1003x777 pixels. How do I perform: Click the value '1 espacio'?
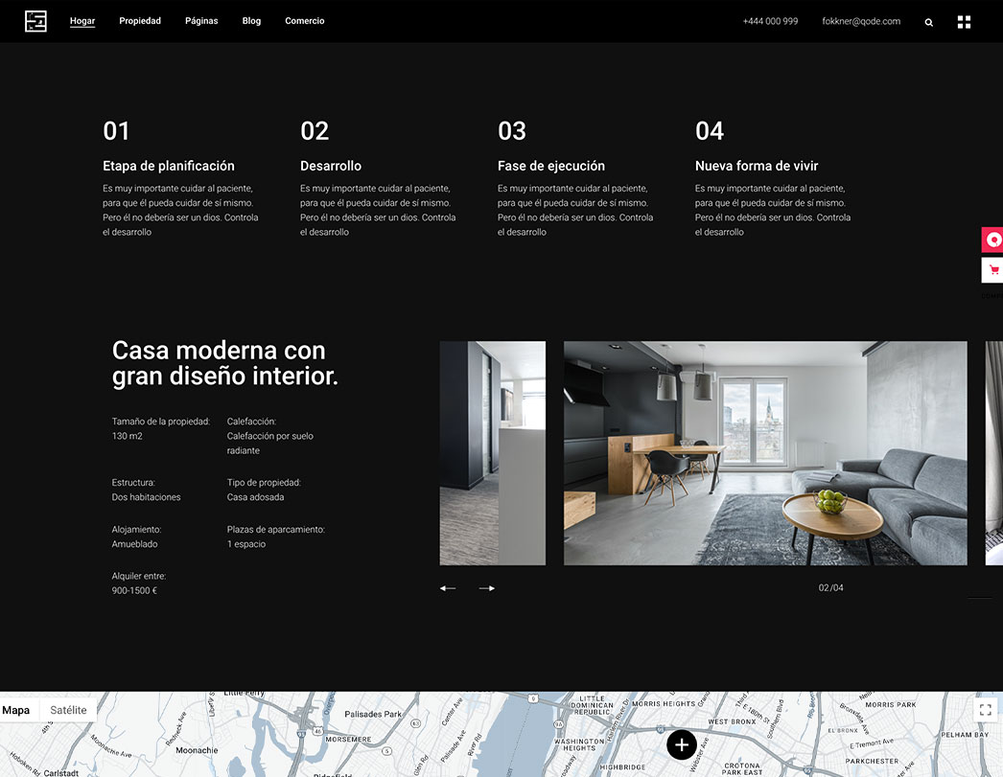coord(246,544)
